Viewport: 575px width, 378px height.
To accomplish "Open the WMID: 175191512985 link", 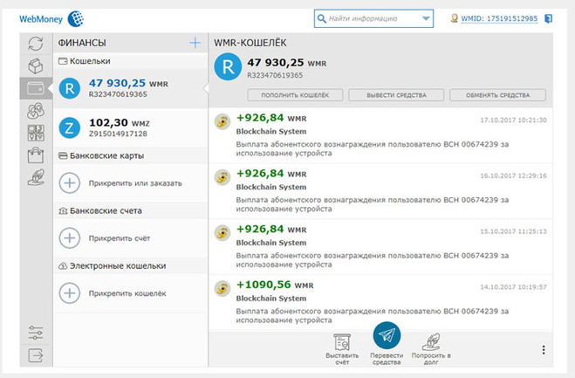I will [x=499, y=18].
